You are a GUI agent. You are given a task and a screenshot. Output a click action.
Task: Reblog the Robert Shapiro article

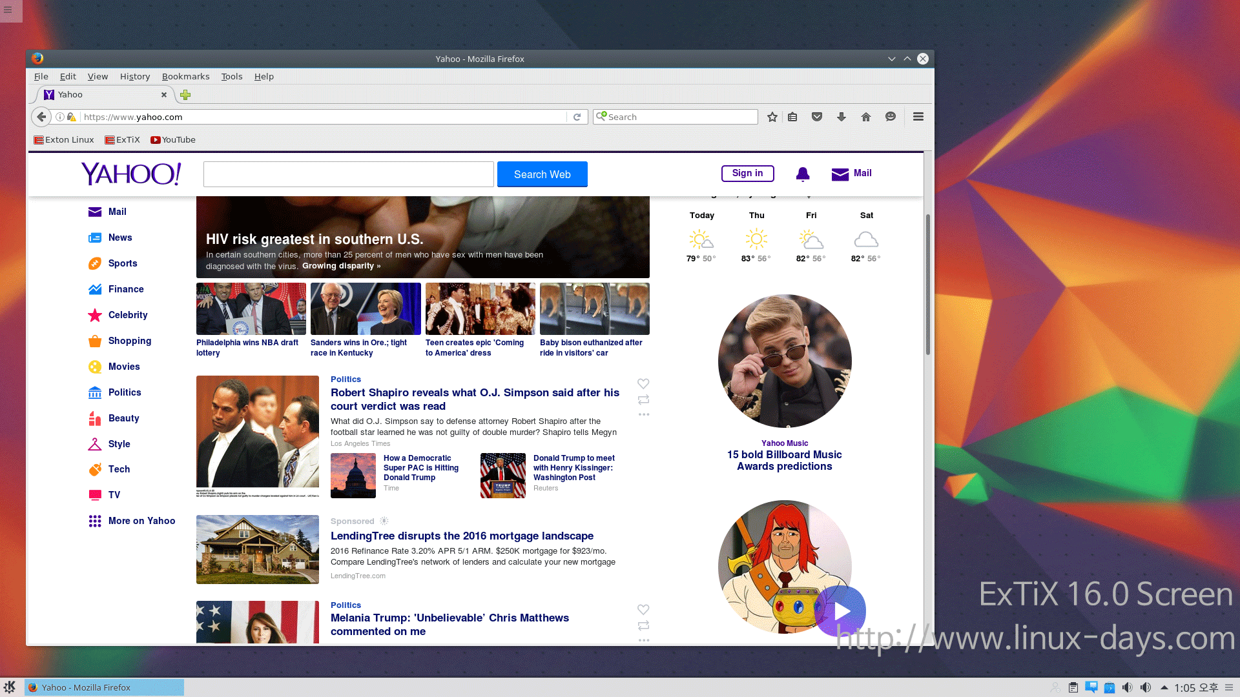point(643,399)
